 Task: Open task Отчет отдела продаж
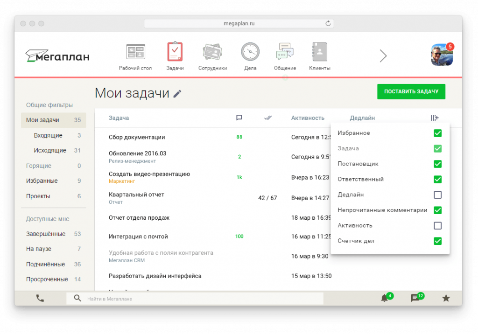139,217
